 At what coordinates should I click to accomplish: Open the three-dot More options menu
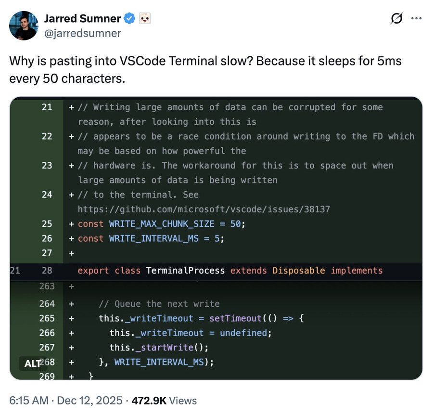pyautogui.click(x=416, y=19)
